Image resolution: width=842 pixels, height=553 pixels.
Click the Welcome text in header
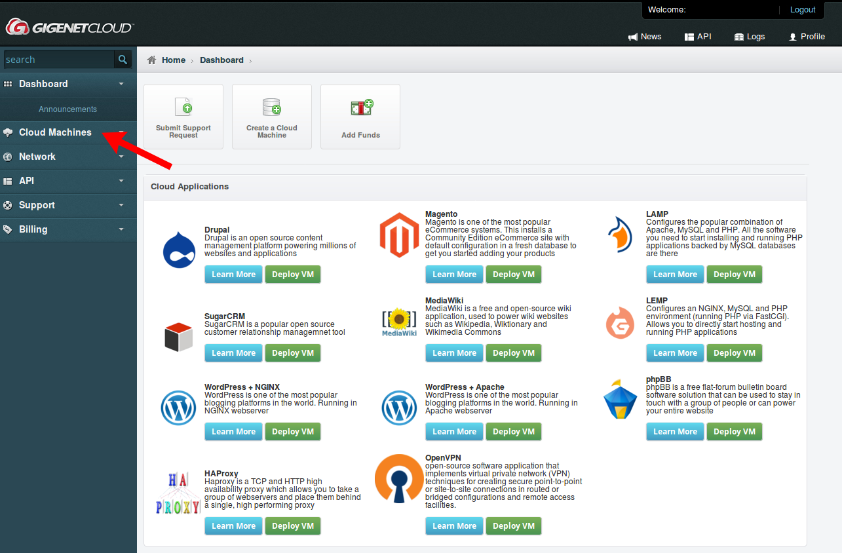[667, 10]
